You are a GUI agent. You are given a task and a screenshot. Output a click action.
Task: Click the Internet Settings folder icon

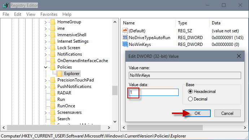tap(53, 41)
